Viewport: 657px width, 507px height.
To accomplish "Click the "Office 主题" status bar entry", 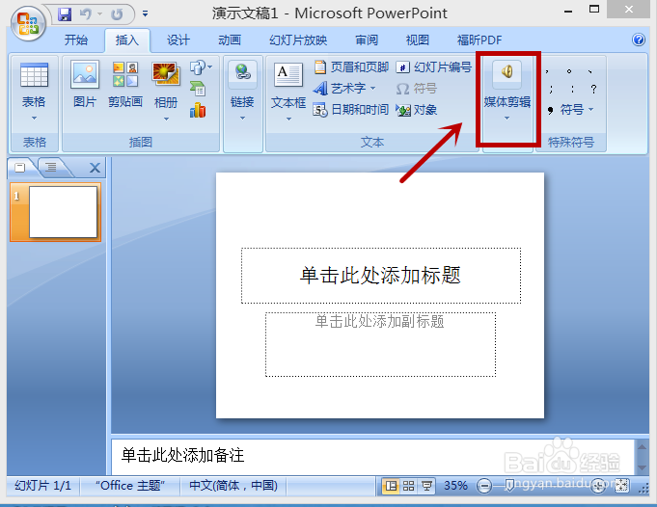I will 130,486.
